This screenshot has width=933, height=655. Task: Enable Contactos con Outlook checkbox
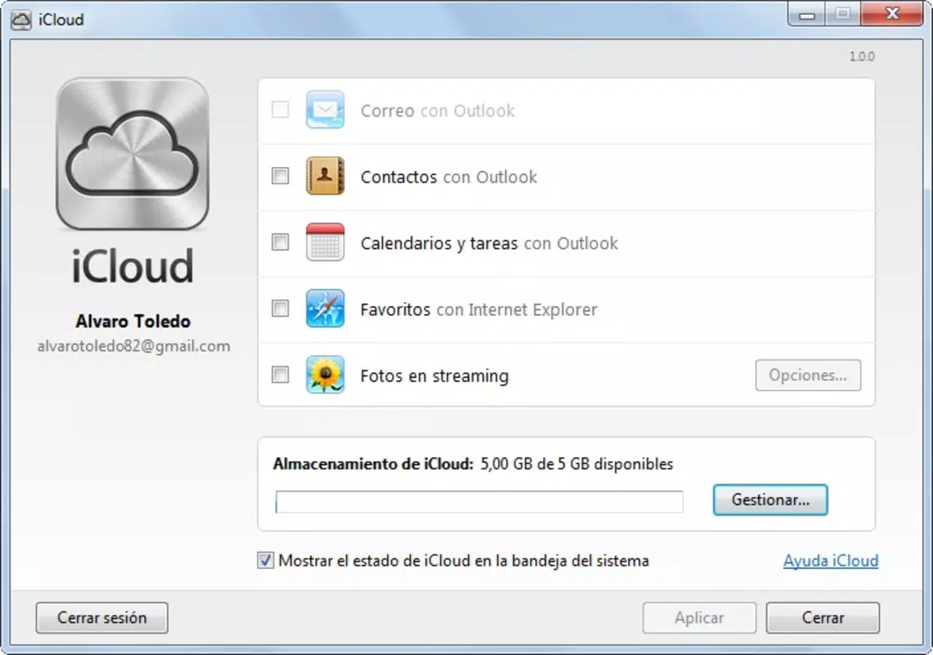(x=280, y=176)
